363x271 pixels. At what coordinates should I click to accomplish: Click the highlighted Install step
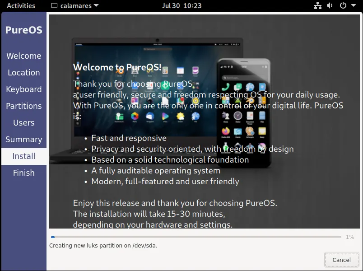point(23,156)
